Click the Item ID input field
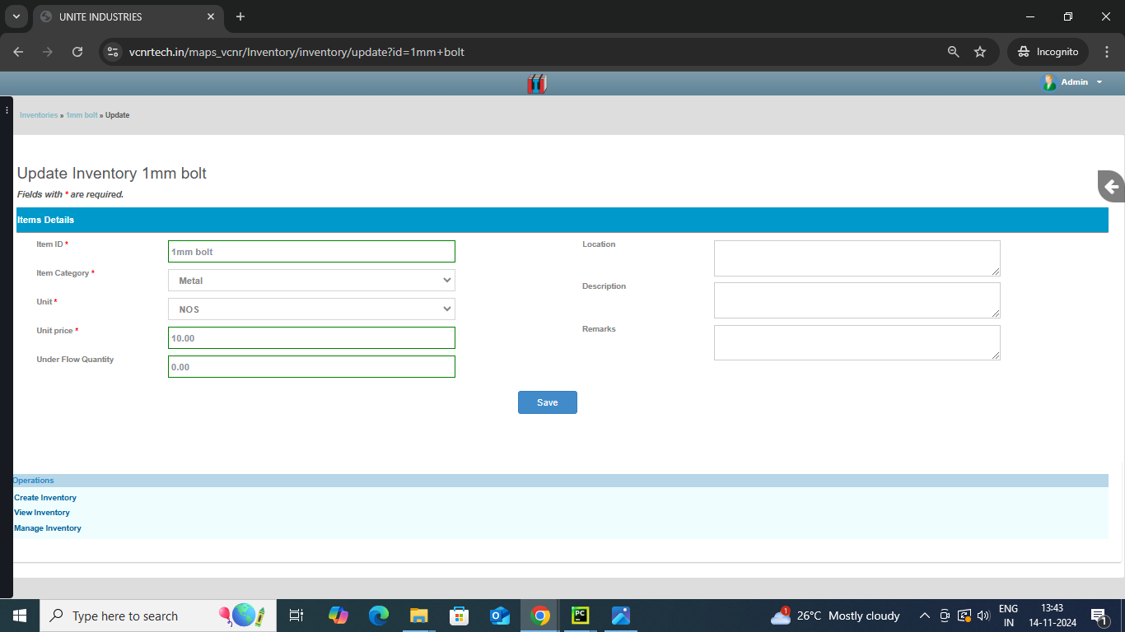The width and height of the screenshot is (1125, 632). [311, 252]
